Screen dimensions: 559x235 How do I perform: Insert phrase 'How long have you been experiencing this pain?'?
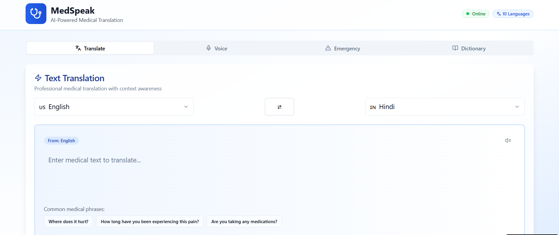pyautogui.click(x=150, y=221)
